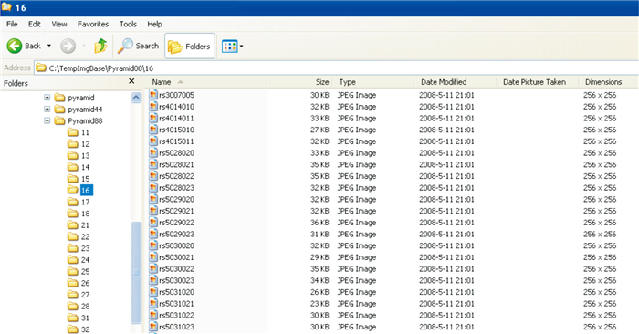Image resolution: width=639 pixels, height=334 pixels.
Task: Expand the pyramid tree node
Action: (x=47, y=98)
